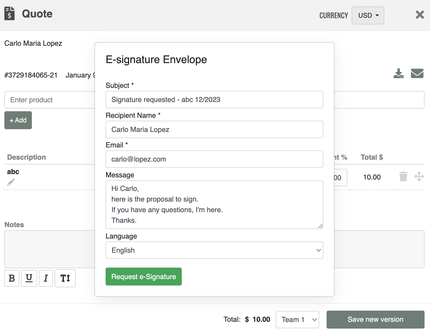Click the Subject input field
Screen dimensions: 430x334
214,100
